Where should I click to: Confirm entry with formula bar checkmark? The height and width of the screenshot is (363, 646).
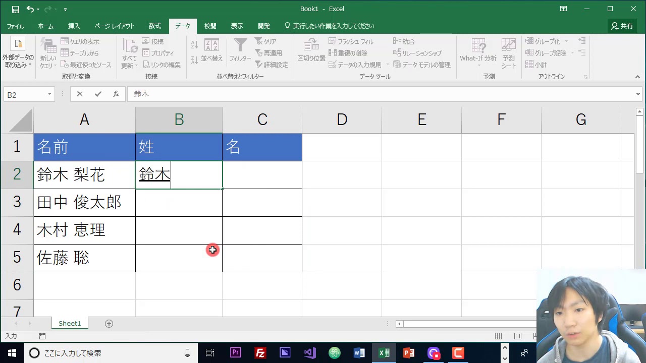[x=98, y=94]
